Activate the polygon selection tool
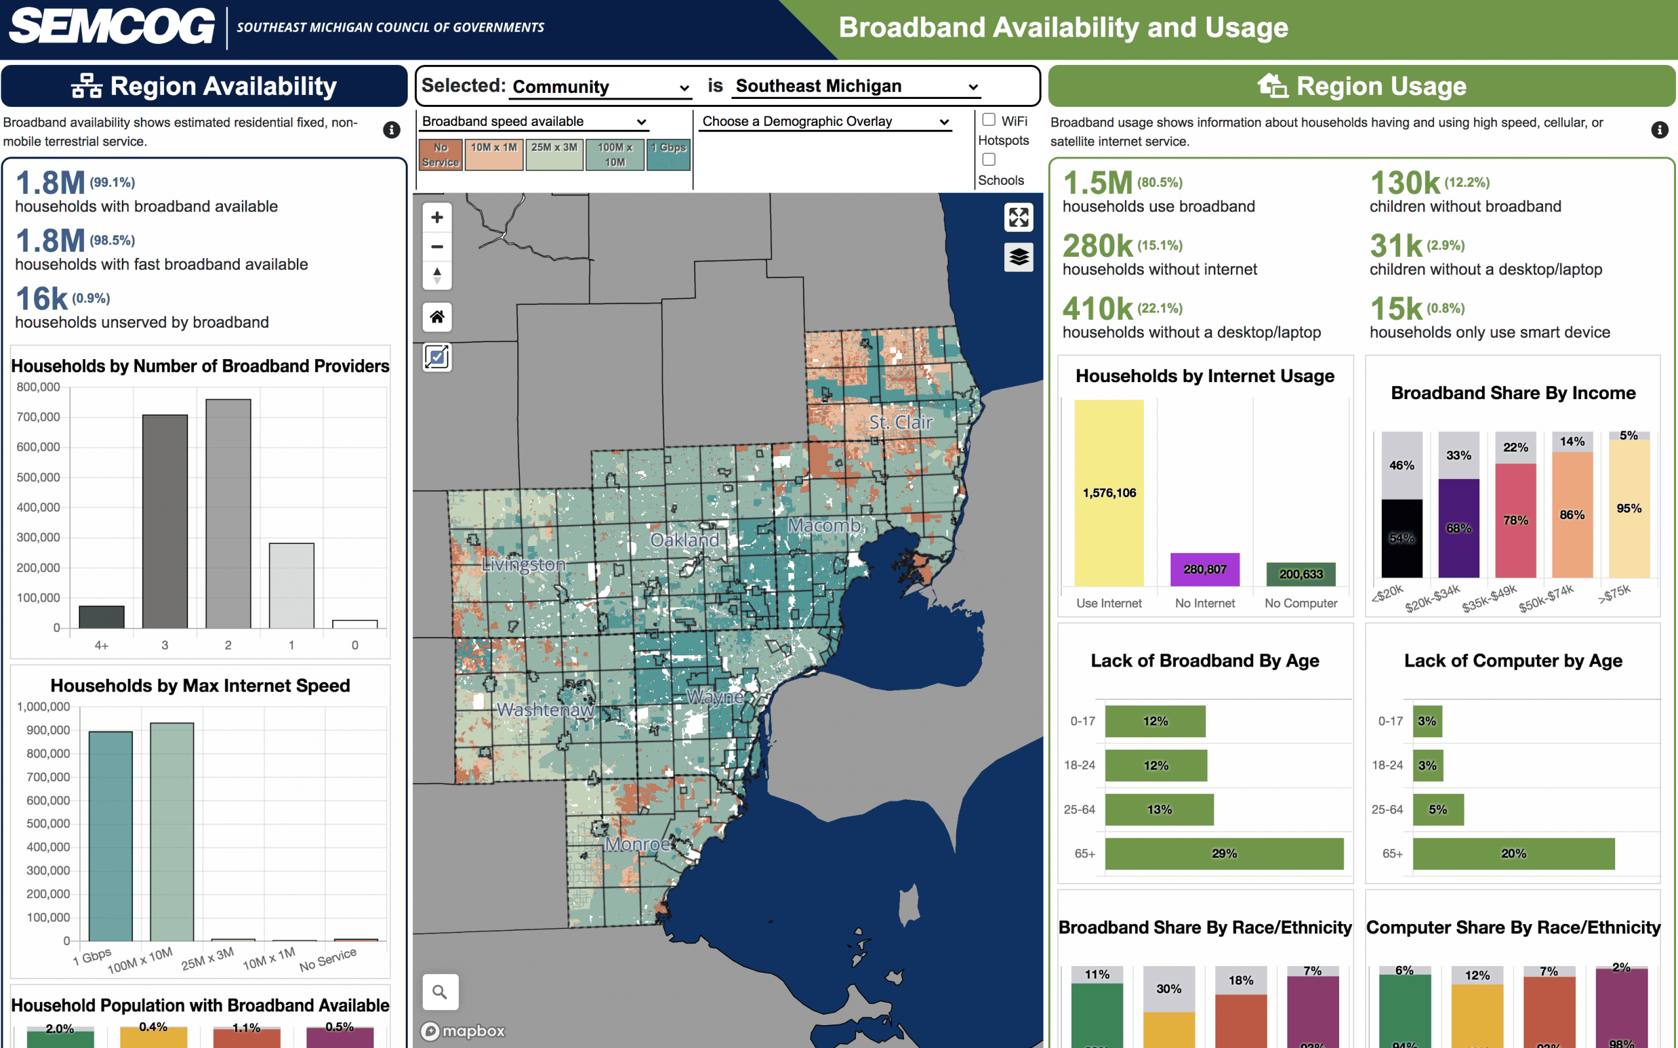This screenshot has height=1048, width=1678. (x=437, y=358)
